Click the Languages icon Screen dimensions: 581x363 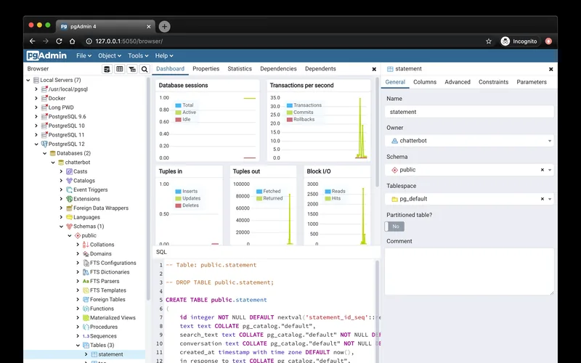click(69, 217)
